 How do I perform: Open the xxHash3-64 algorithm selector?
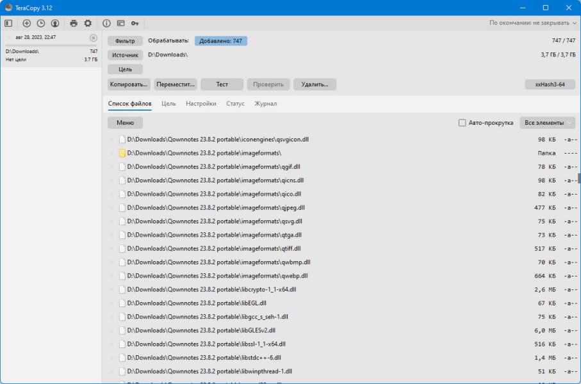[x=550, y=84]
